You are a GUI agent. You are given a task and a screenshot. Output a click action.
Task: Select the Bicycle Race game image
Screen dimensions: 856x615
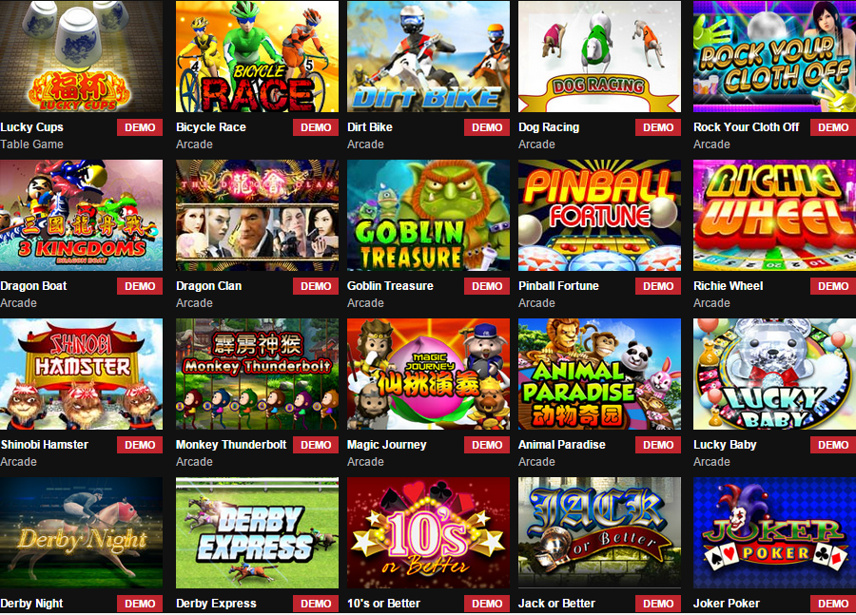point(257,56)
